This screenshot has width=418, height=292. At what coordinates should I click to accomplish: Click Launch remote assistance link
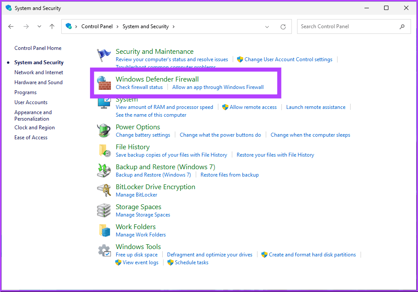point(316,107)
